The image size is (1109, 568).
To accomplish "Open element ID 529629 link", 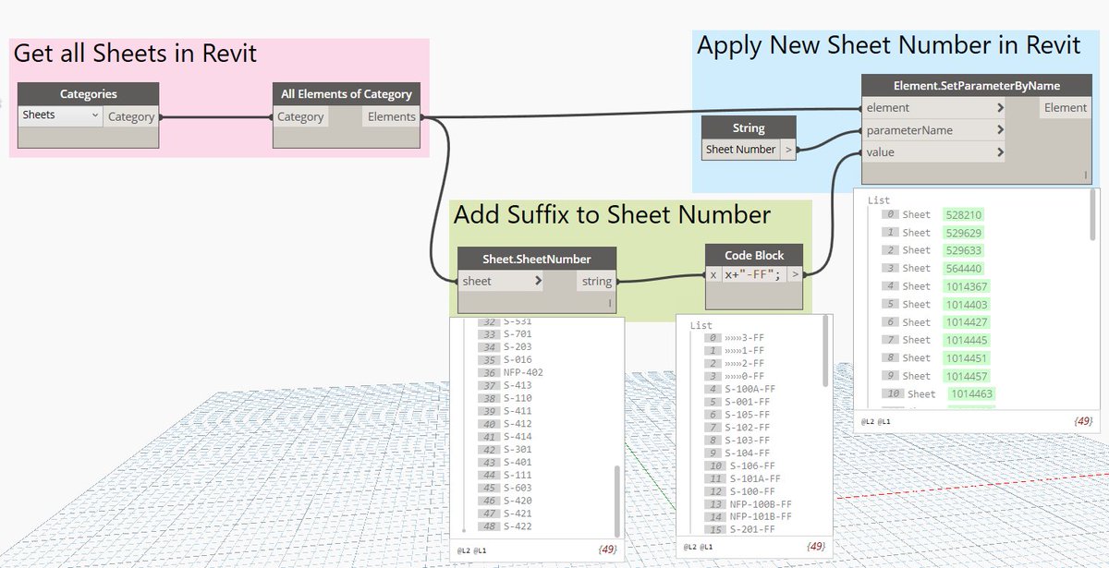I will point(963,233).
